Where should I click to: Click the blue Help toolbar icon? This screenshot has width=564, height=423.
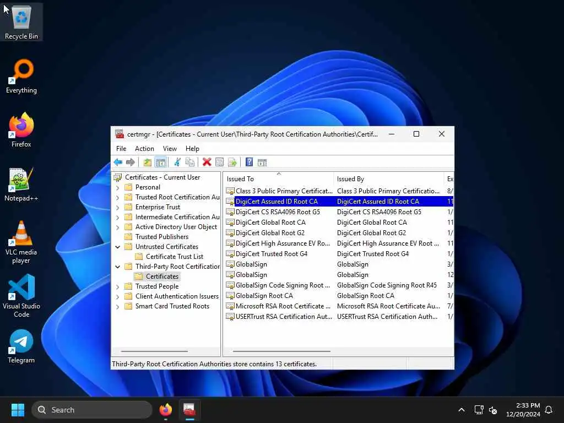249,162
